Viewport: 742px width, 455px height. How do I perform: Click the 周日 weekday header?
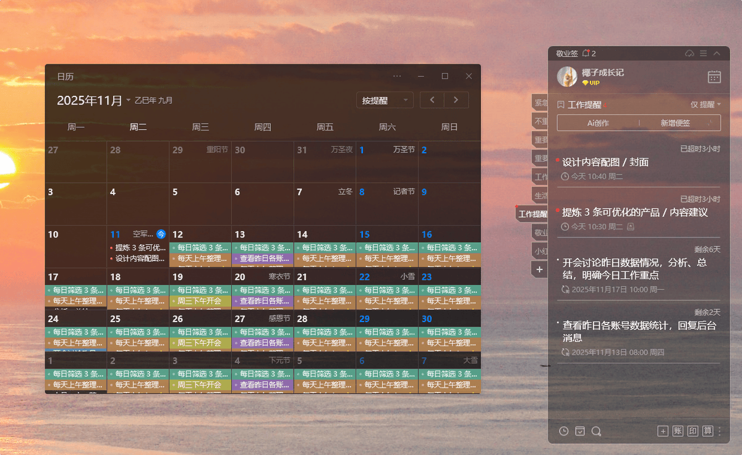pos(450,127)
